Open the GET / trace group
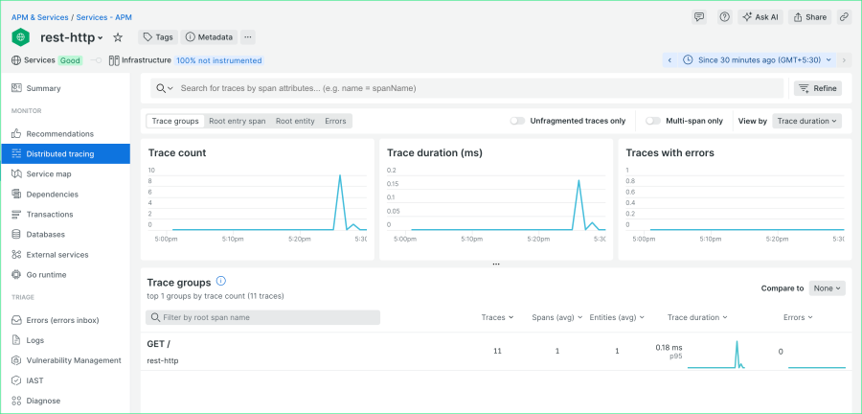Screen dimensions: 862x414 pyautogui.click(x=158, y=344)
